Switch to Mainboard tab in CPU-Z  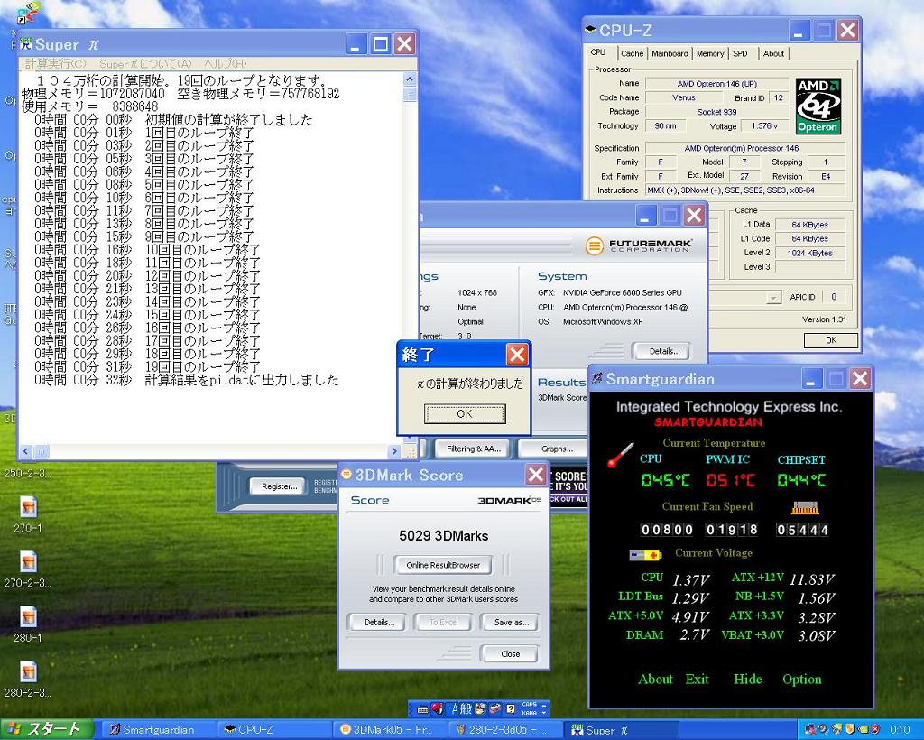(x=670, y=53)
